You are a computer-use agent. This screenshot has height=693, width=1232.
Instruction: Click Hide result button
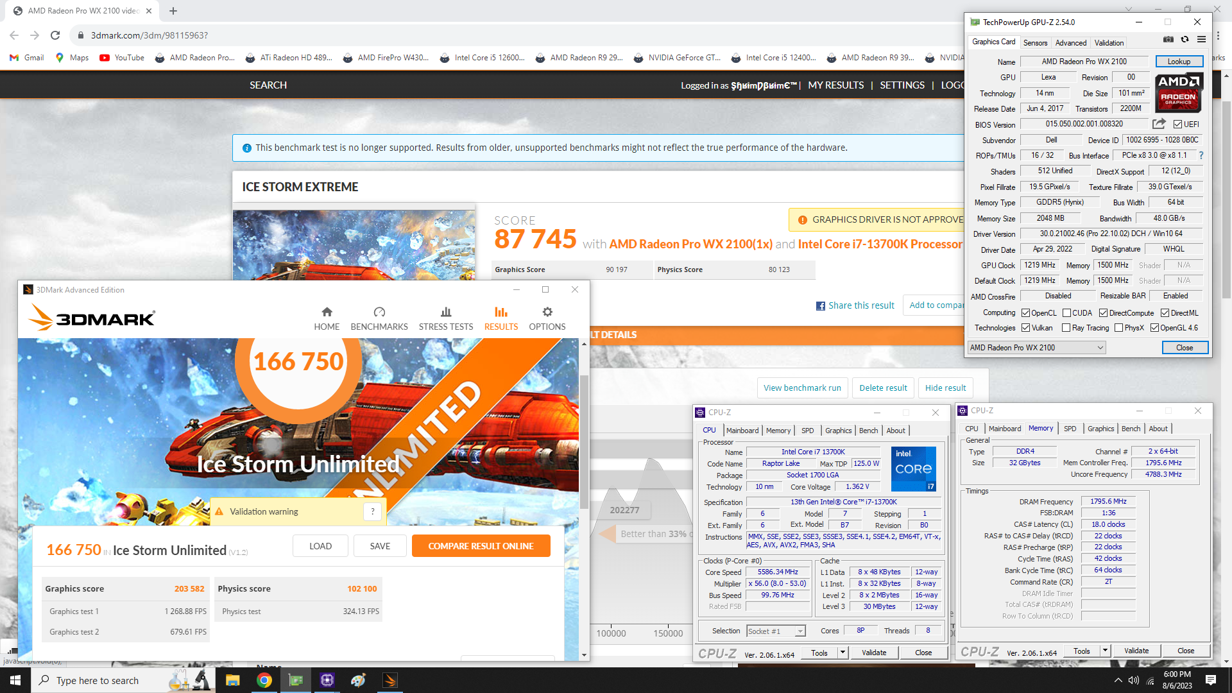[945, 388]
